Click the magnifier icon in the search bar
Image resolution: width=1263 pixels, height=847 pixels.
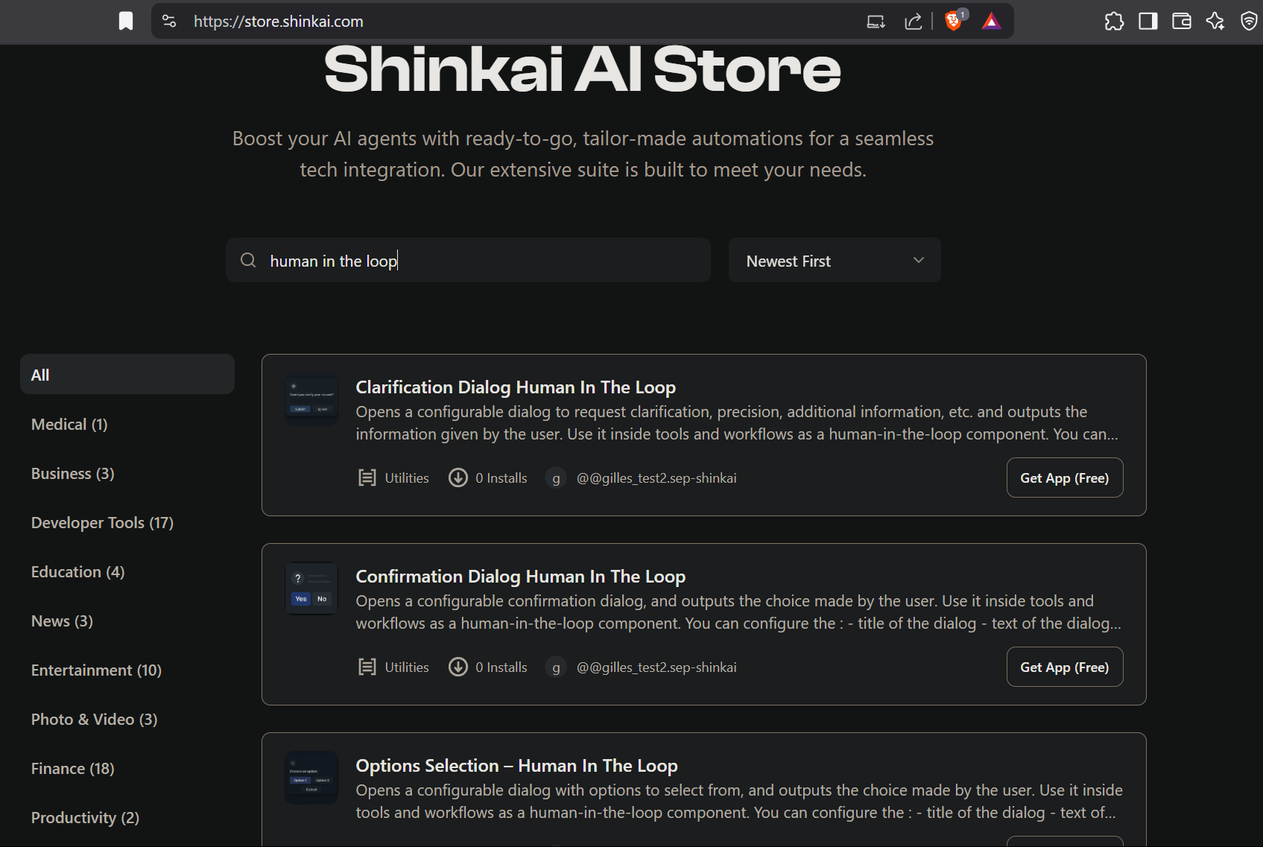[248, 260]
